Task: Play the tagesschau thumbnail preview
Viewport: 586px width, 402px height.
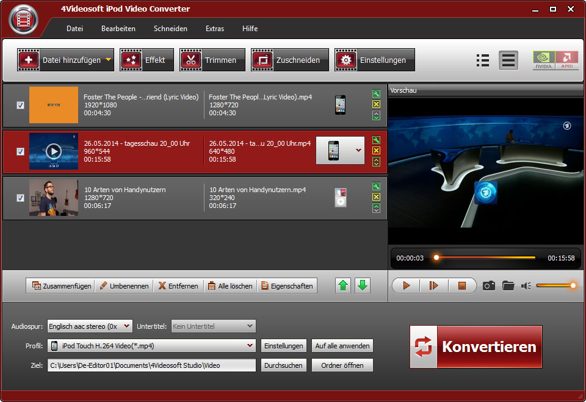Action: pyautogui.click(x=54, y=151)
